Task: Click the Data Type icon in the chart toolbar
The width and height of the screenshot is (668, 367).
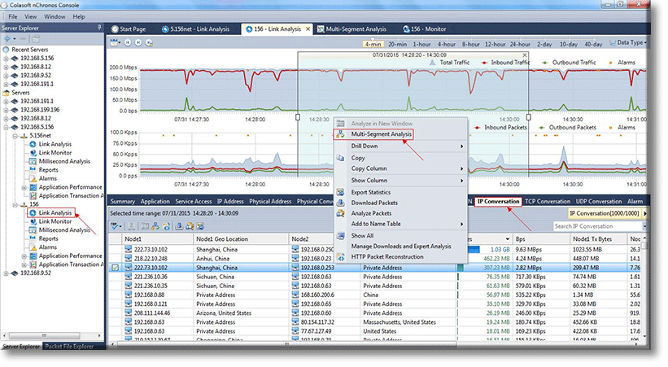Action: 613,42
